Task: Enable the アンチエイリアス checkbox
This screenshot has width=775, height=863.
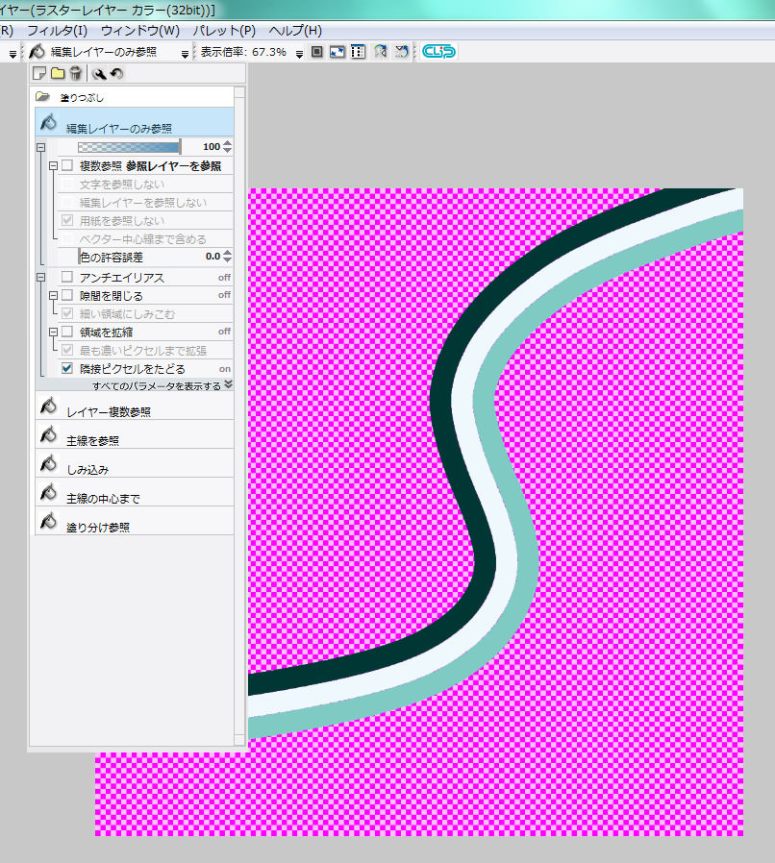Action: pos(67,277)
